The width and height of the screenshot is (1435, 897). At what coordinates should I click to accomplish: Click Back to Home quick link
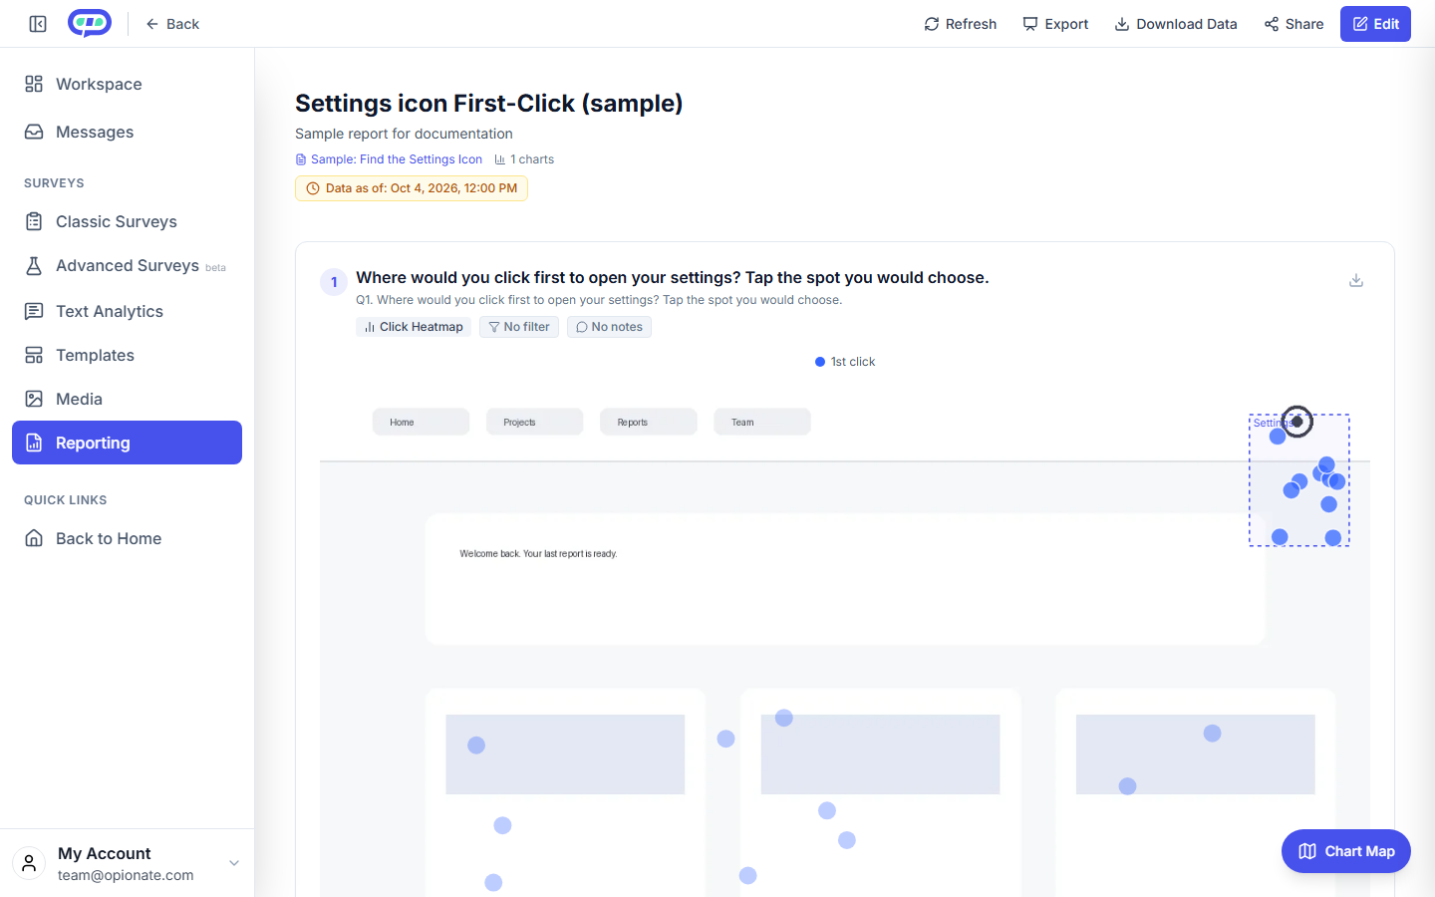click(x=127, y=538)
